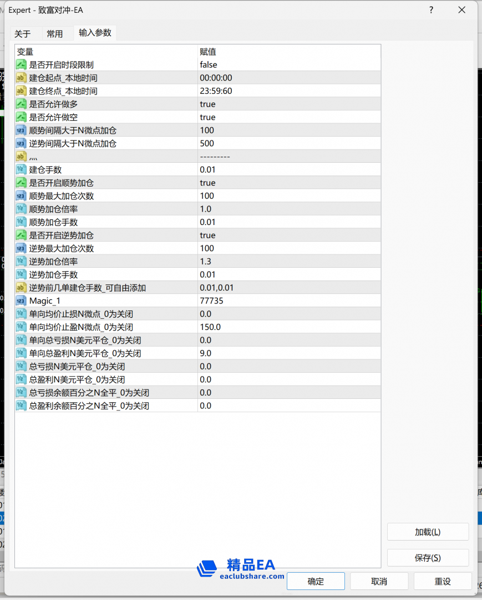Image resolution: width=482 pixels, height=600 pixels.
Task: Click the 123 icon beside Magic_1
Action: [x=21, y=301]
